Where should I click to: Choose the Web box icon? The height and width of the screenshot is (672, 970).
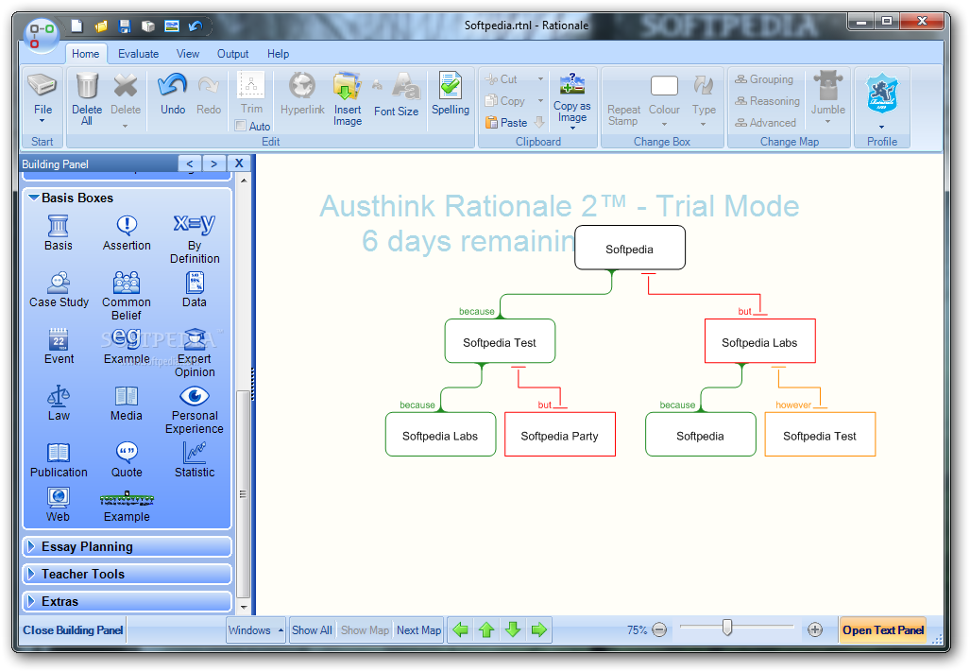[x=59, y=497]
